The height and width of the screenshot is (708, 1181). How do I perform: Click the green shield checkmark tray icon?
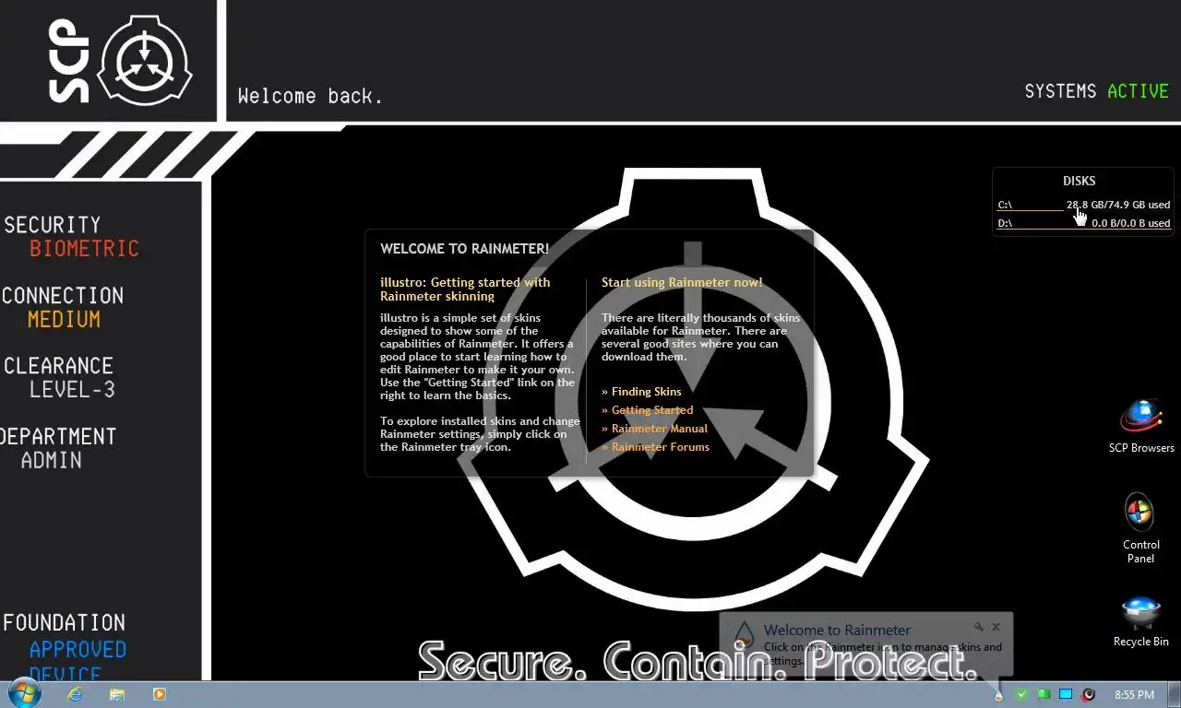[x=1021, y=695]
